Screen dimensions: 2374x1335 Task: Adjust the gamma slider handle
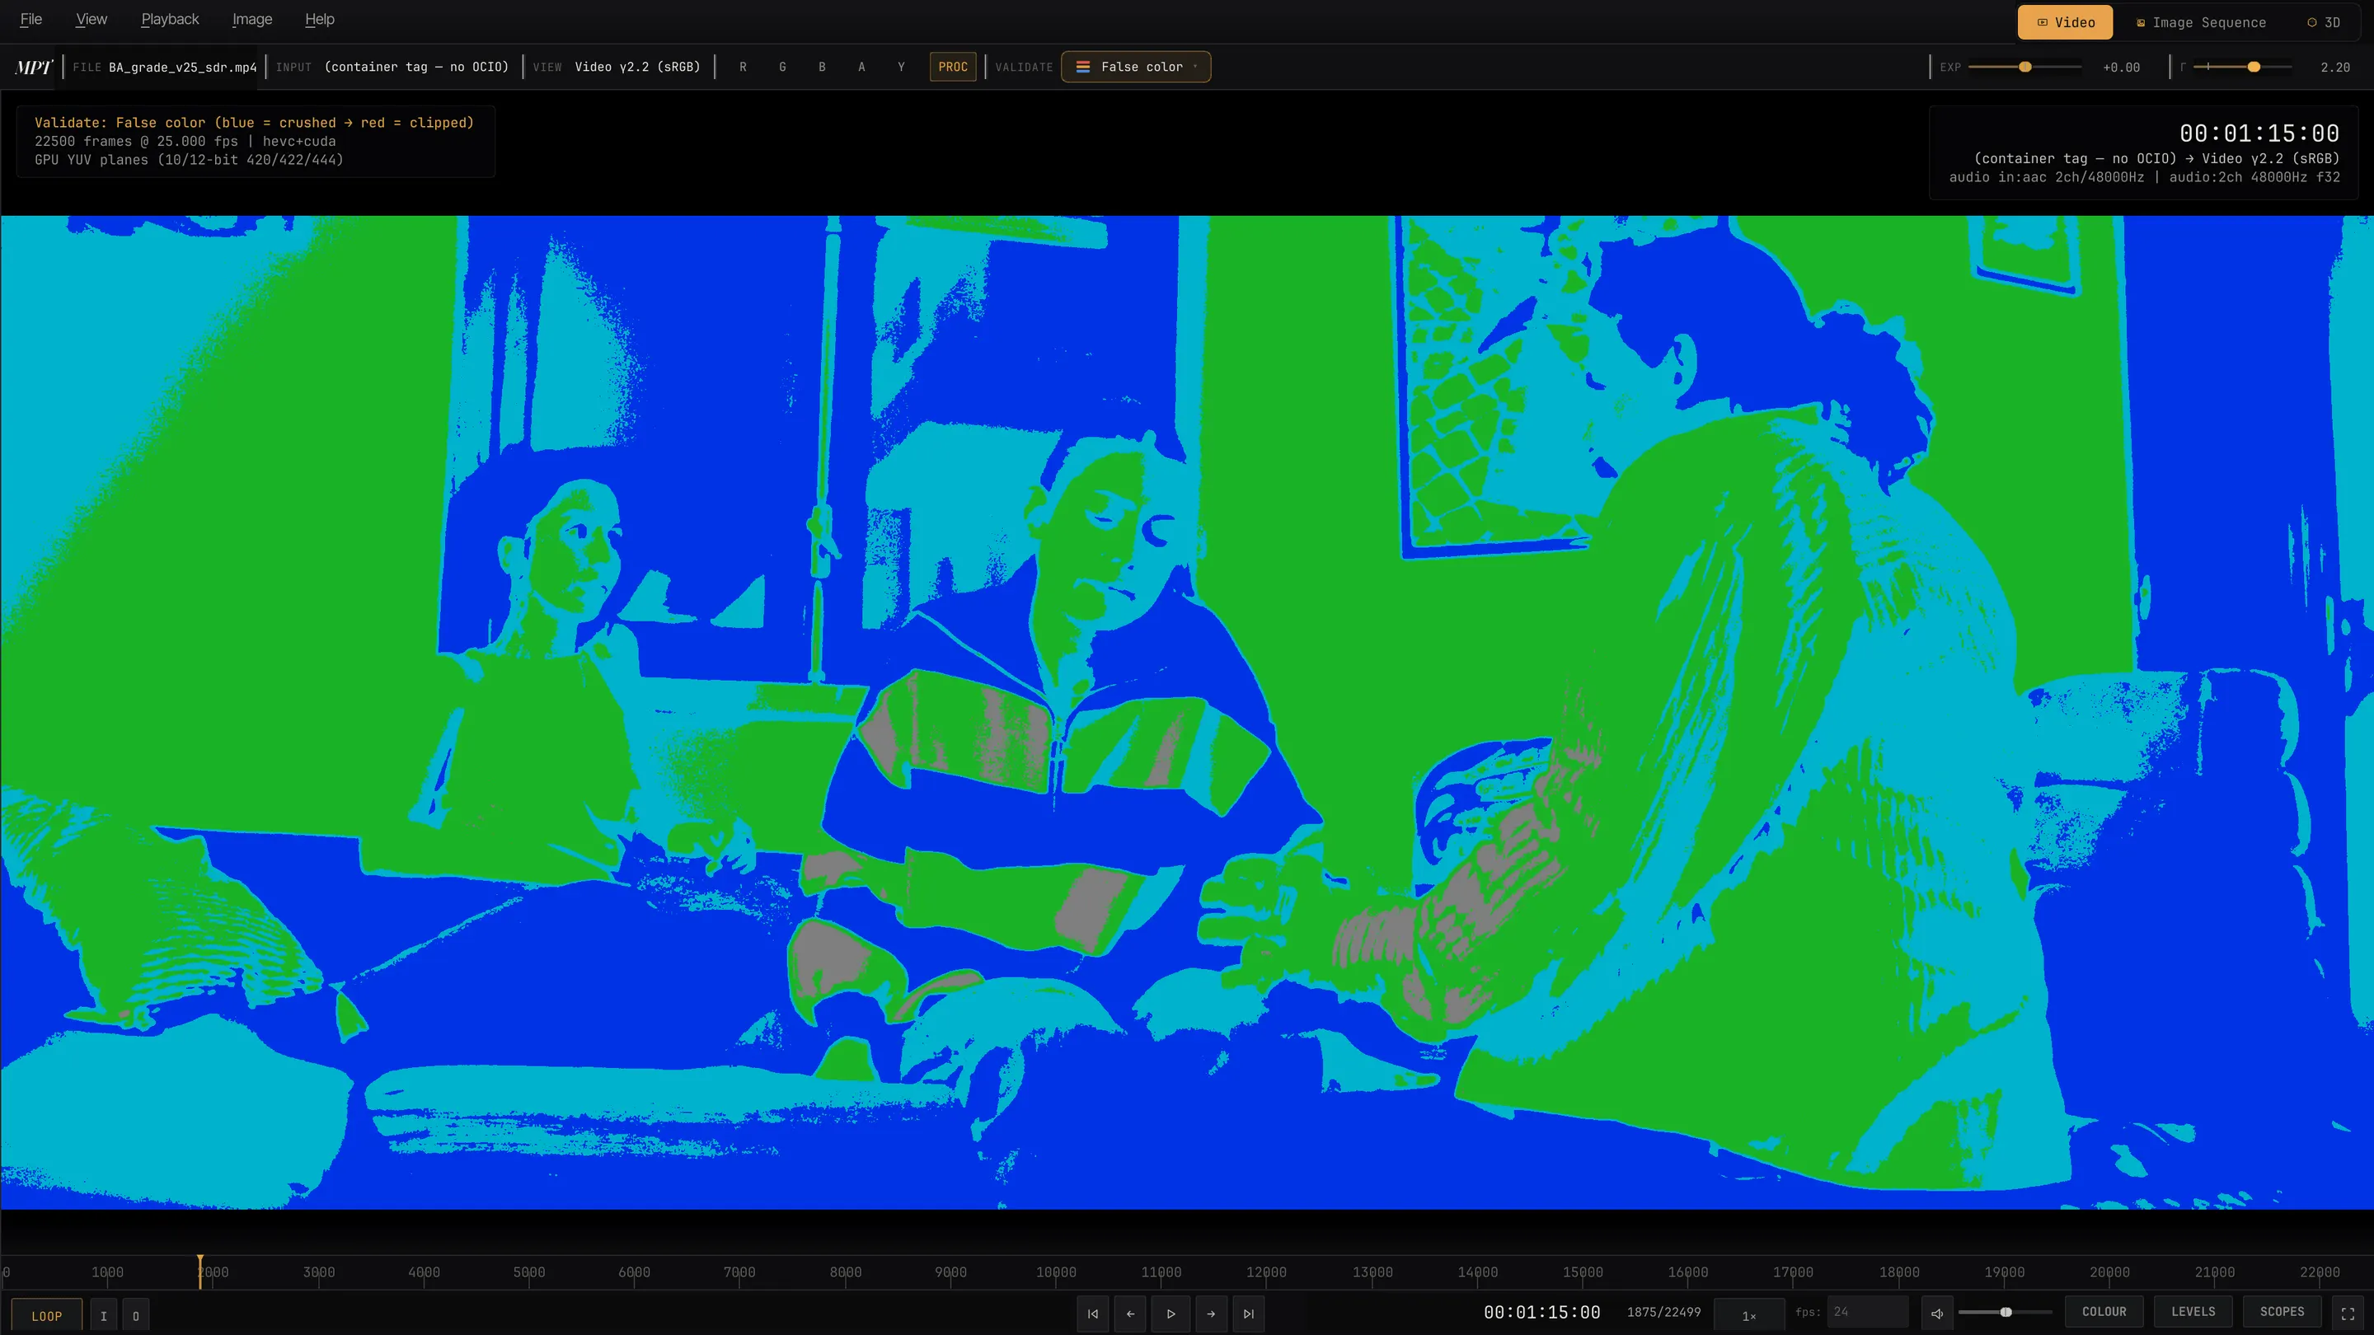pos(2254,68)
